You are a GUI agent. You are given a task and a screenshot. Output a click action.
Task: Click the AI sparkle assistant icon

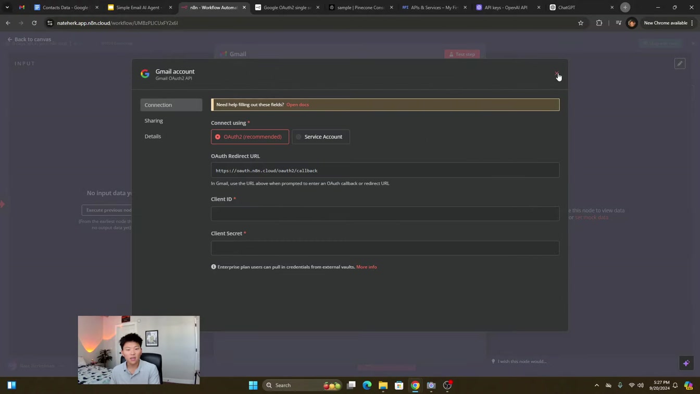click(686, 363)
